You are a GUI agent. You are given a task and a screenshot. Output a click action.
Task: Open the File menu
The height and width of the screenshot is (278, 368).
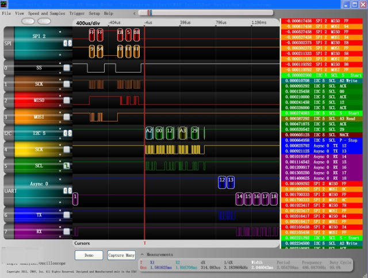6,13
